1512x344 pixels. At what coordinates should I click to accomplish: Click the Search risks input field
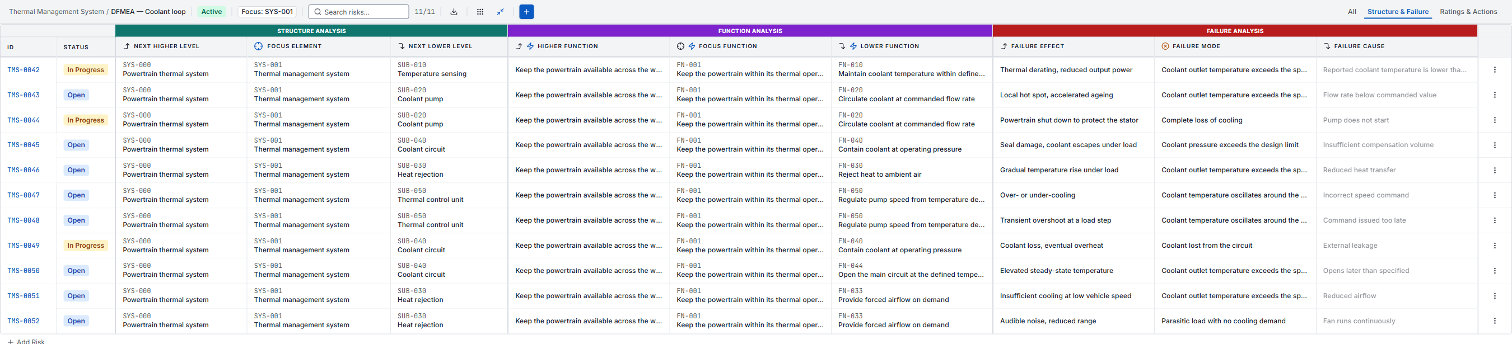pos(358,12)
